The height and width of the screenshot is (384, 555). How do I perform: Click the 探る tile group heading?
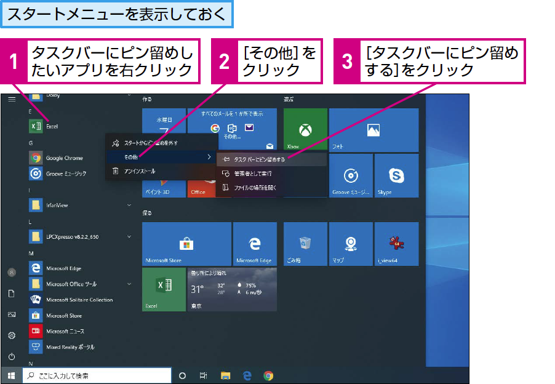(x=147, y=213)
